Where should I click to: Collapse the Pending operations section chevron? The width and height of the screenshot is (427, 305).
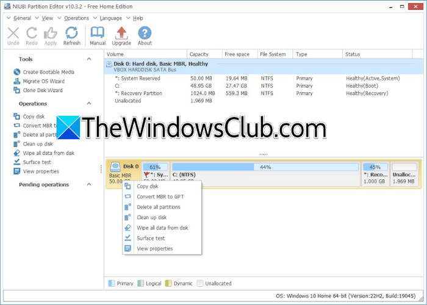point(89,184)
